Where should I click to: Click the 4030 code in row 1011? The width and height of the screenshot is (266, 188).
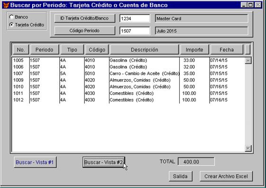[x=90, y=93]
